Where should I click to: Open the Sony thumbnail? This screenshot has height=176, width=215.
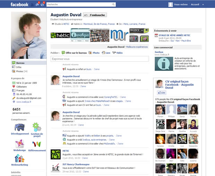tap(139, 35)
